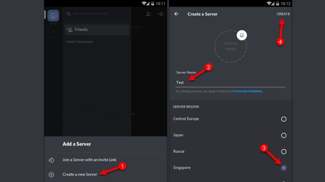The image size is (325, 182).
Task: Choose Join a Server with an Invite Link
Action: 89,160
